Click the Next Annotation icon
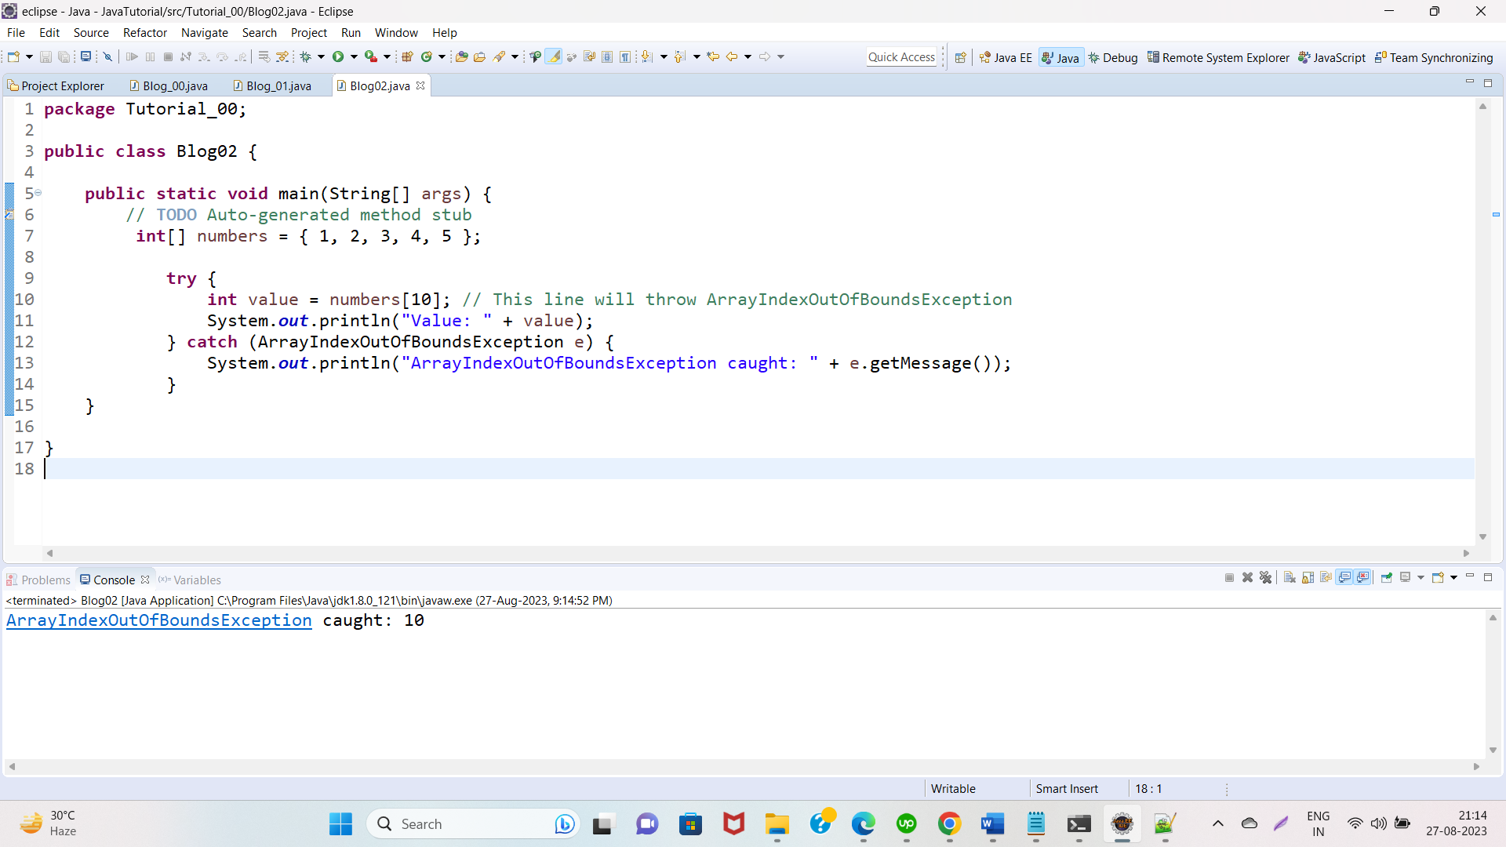This screenshot has width=1506, height=847. click(x=646, y=56)
